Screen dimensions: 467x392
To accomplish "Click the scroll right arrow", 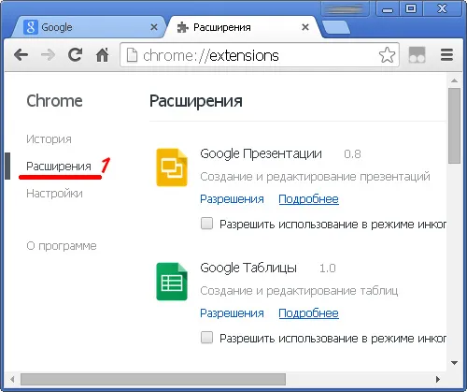I will pyautogui.click(x=438, y=379).
